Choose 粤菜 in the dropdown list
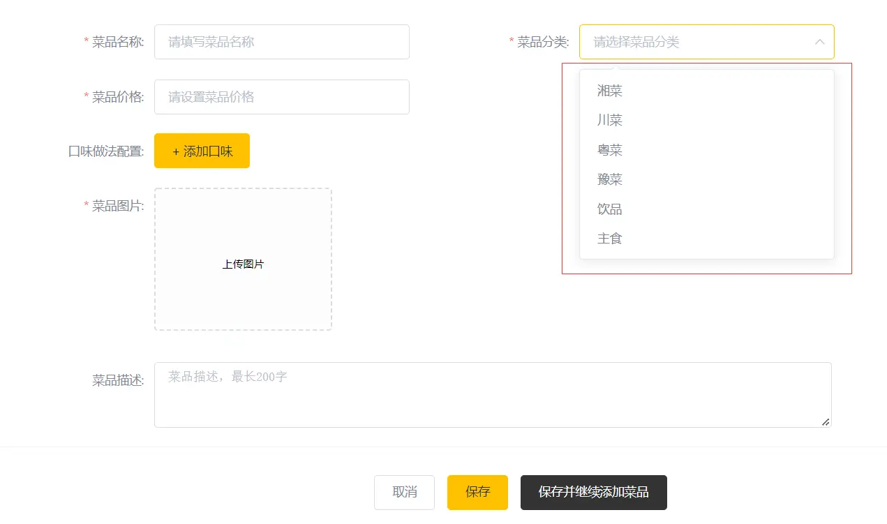Screen dimensions: 887x524 706,150
